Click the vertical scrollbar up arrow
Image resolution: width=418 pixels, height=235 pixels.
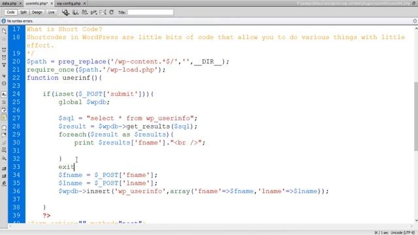point(416,28)
